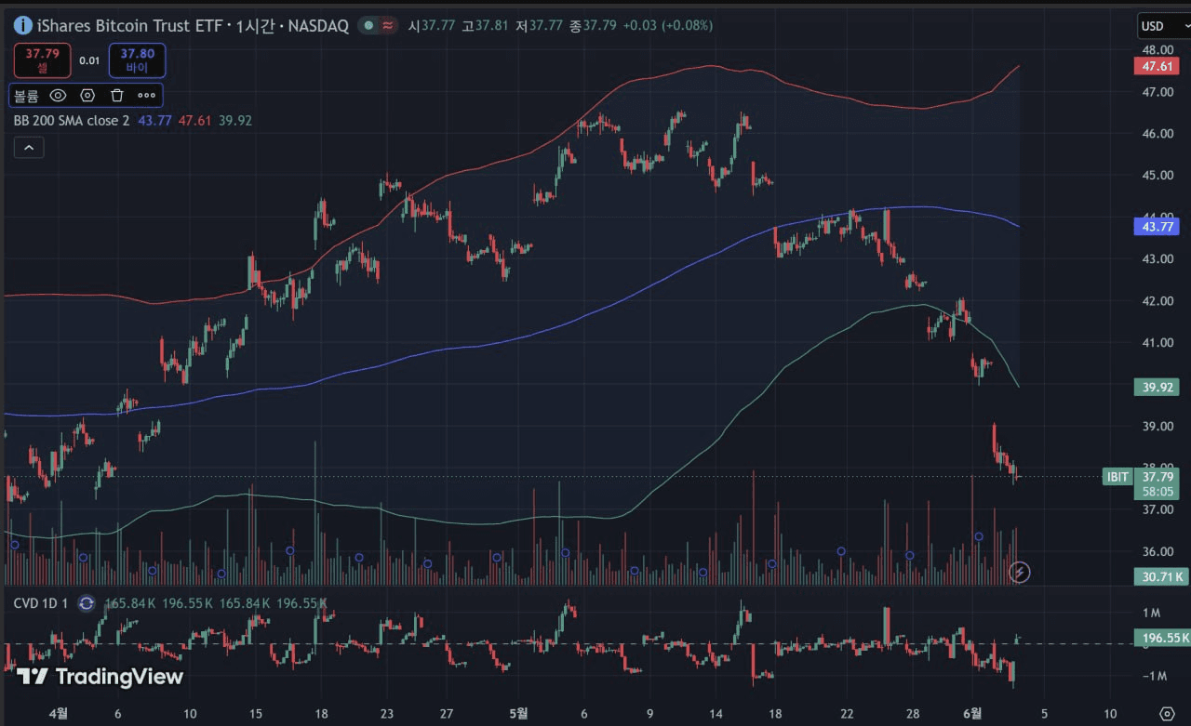
Task: Click the 37.79 셀 sell button
Action: coord(43,60)
